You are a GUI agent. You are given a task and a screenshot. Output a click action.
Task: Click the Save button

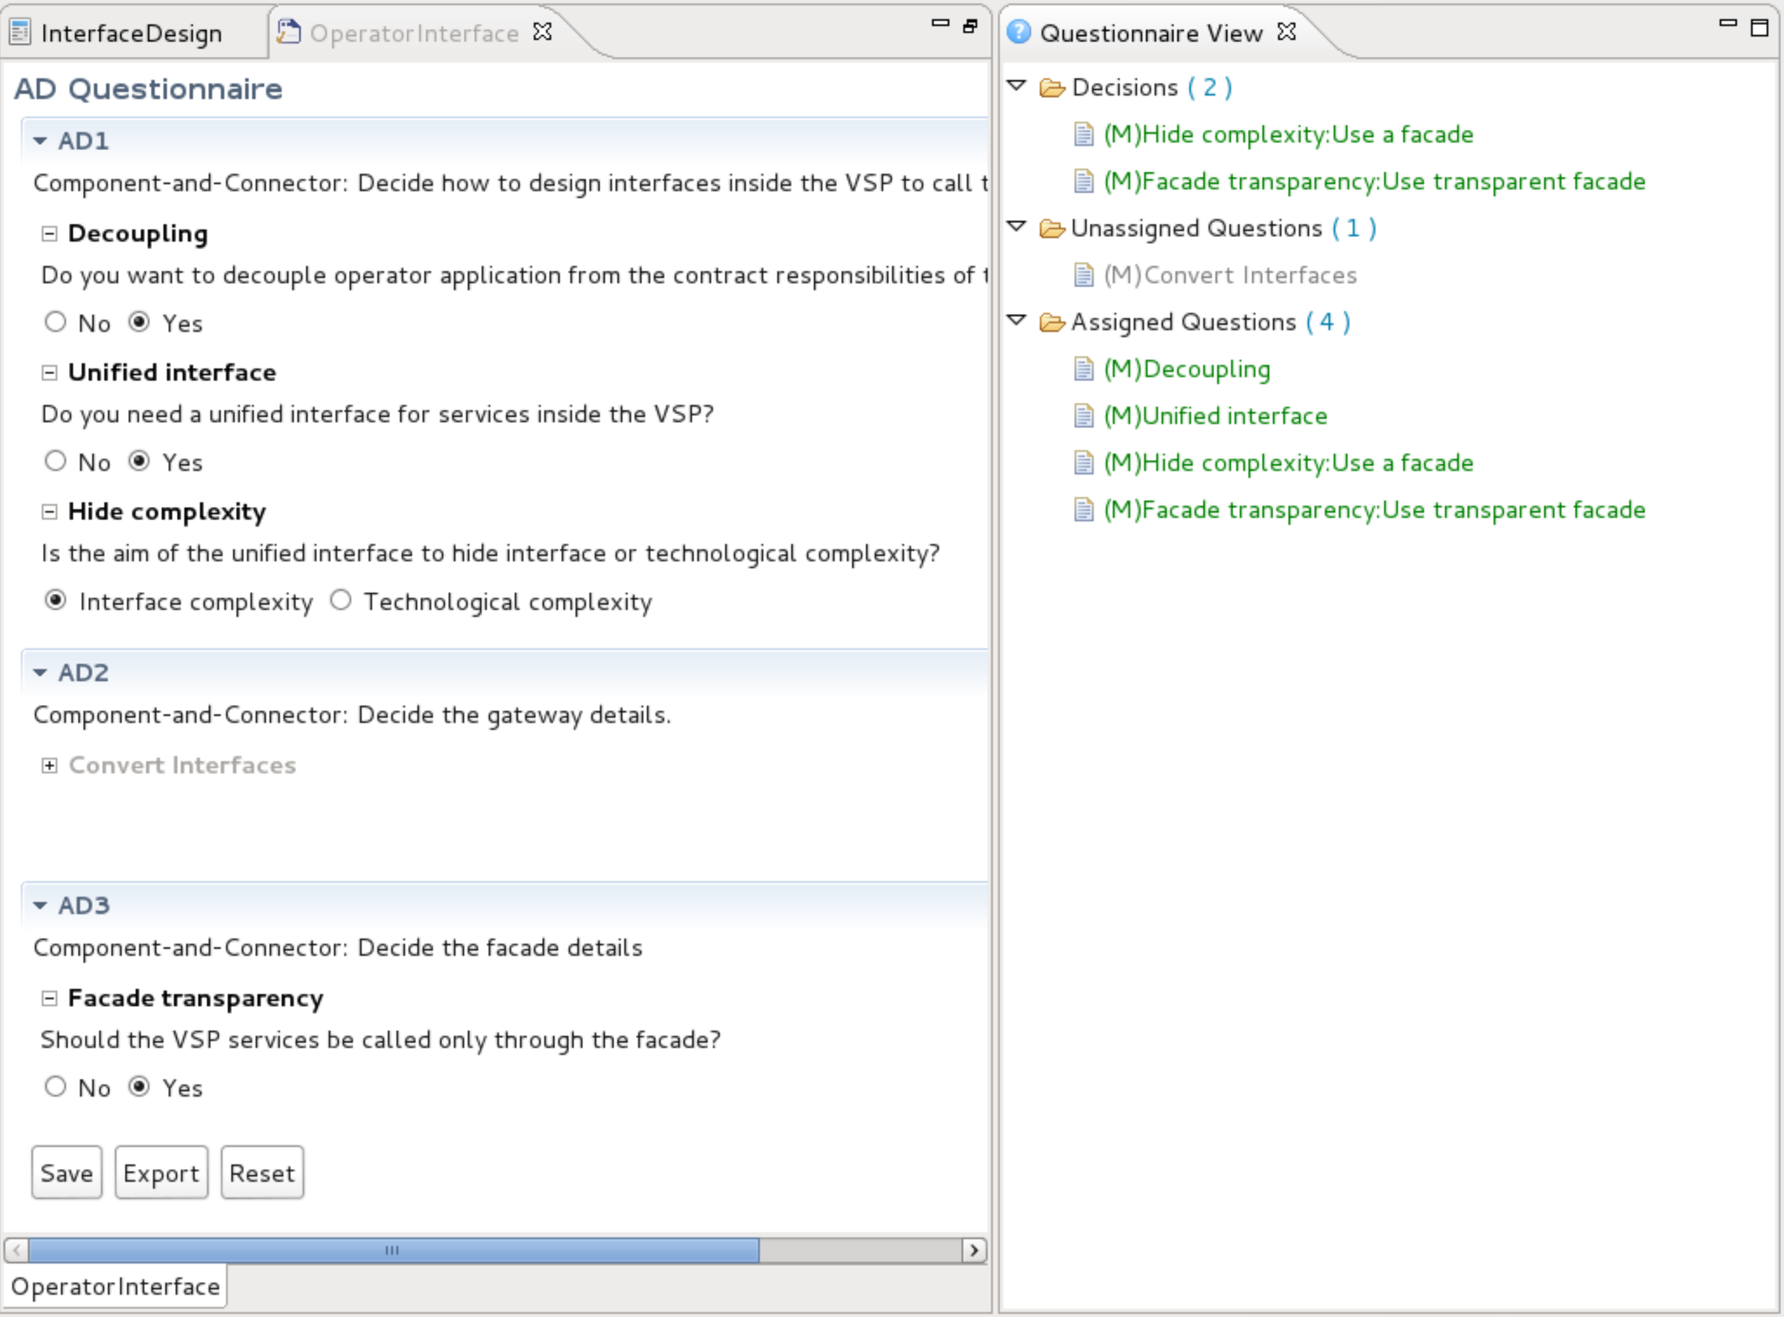67,1173
